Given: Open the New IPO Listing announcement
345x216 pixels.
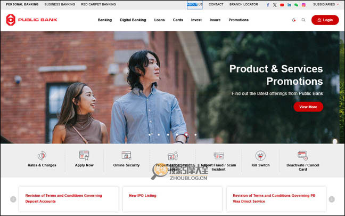Looking at the screenshot, I should click(x=143, y=196).
